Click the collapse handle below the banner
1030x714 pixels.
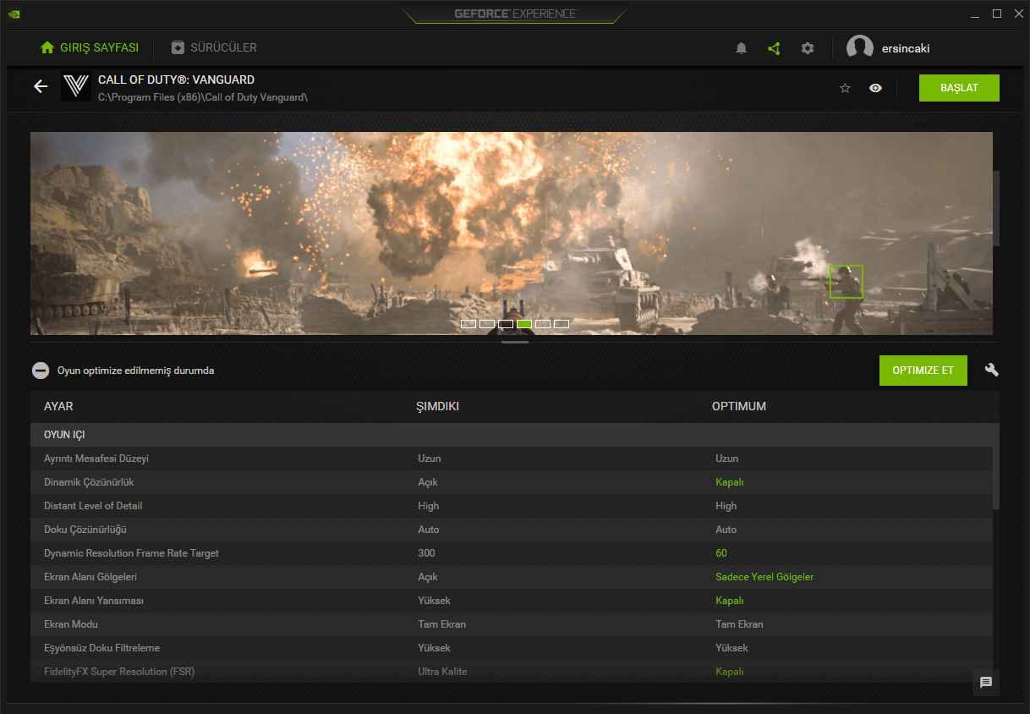pos(515,343)
